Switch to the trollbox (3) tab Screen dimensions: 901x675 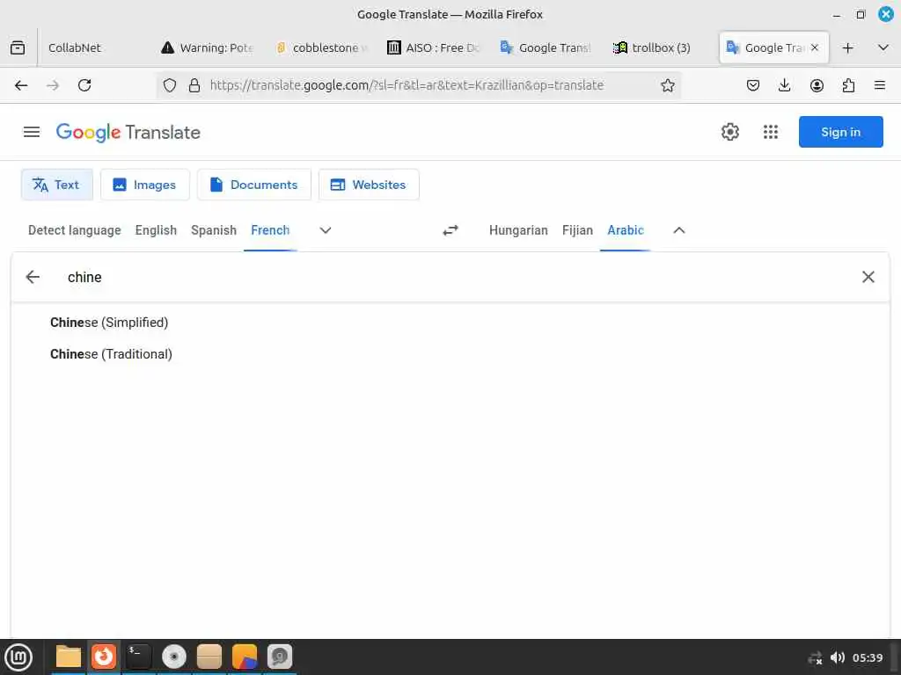coord(660,47)
